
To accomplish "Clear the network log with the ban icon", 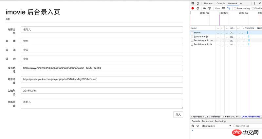I will pos(198,8).
